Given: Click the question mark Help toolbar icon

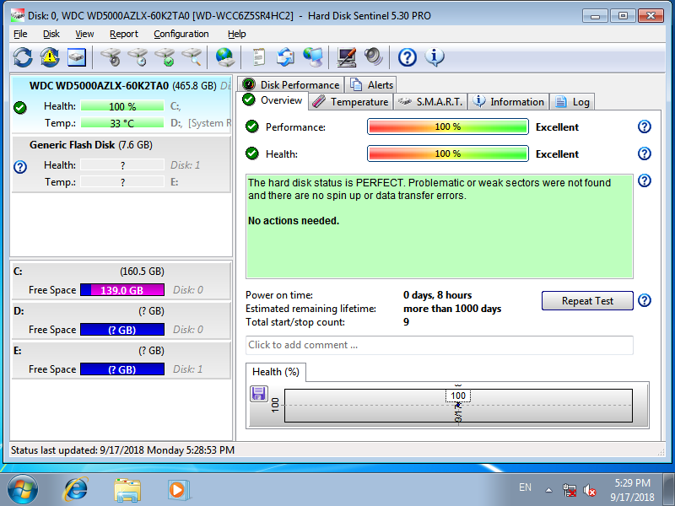Looking at the screenshot, I should tap(408, 57).
